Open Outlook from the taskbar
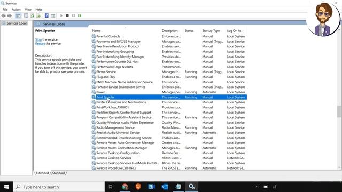Viewport: 342px width, 192px height. point(165,187)
